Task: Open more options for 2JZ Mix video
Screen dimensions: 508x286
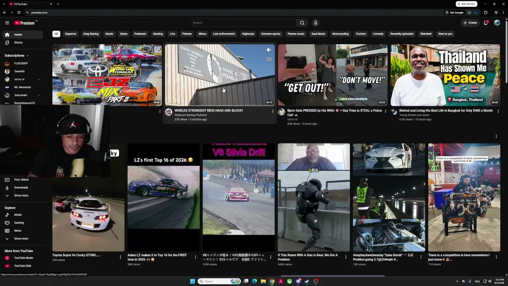Action: click(x=160, y=111)
